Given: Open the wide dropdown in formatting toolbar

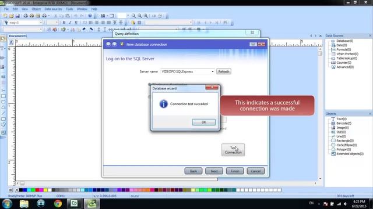Looking at the screenshot, I should pos(191,23).
